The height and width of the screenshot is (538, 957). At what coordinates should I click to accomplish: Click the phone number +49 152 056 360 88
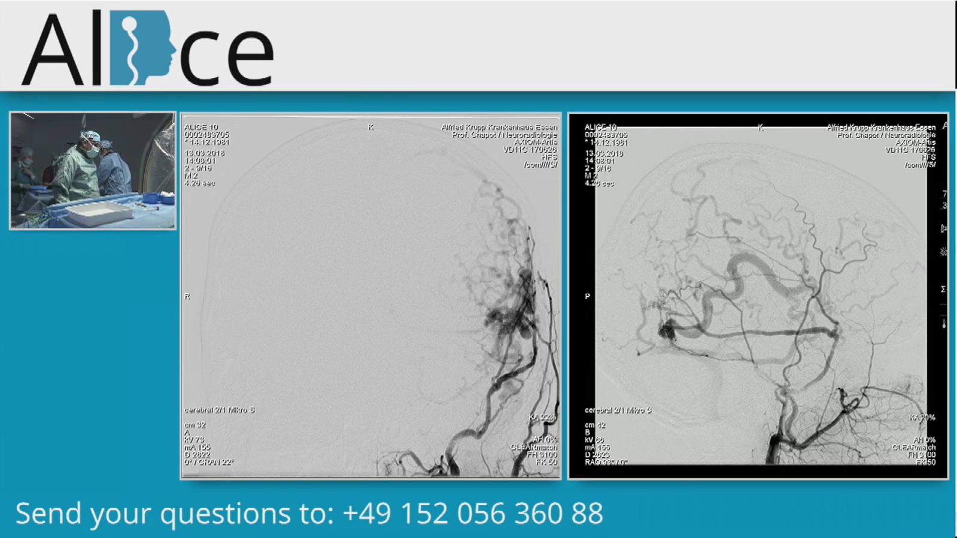click(473, 513)
